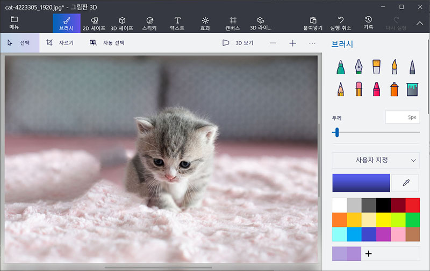Choose the green color swatch
Screen dimensions: 430x271
pos(412,220)
